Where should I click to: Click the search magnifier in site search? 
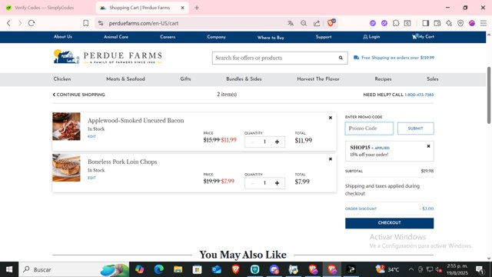341,58
